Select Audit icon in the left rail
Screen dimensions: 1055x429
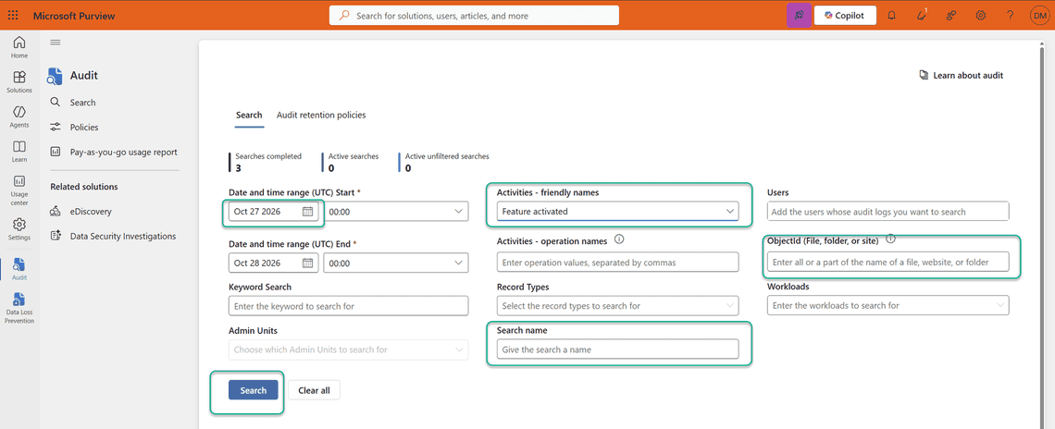pyautogui.click(x=19, y=269)
